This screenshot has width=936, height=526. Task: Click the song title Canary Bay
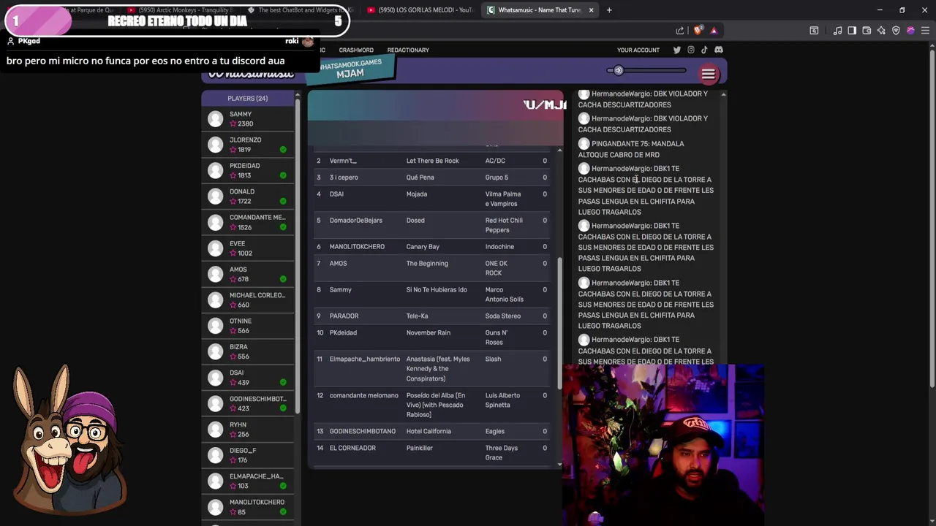[423, 247]
